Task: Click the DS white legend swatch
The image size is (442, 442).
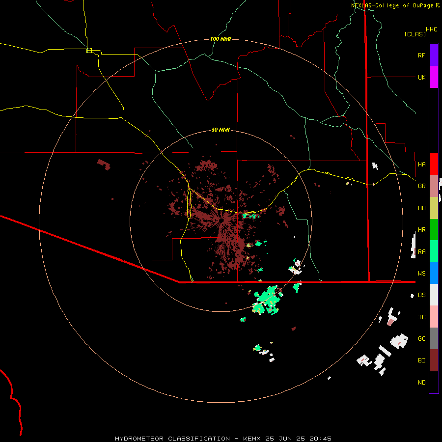Action: [434, 295]
